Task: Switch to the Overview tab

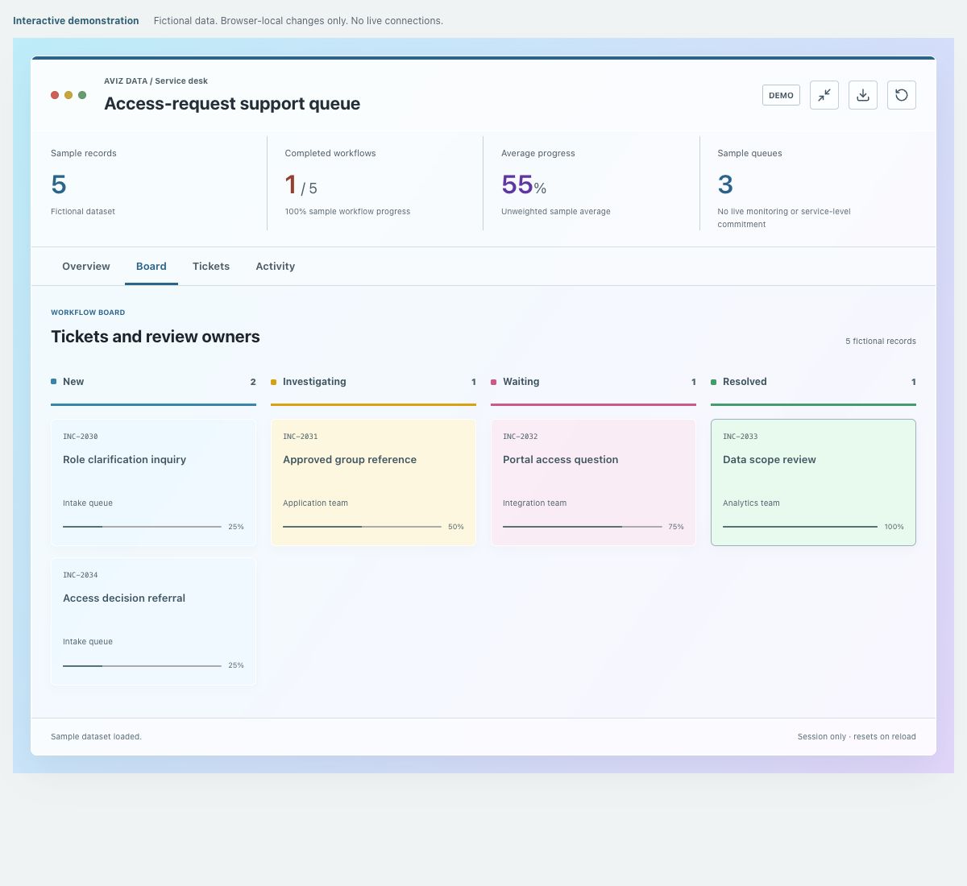Action: click(86, 267)
